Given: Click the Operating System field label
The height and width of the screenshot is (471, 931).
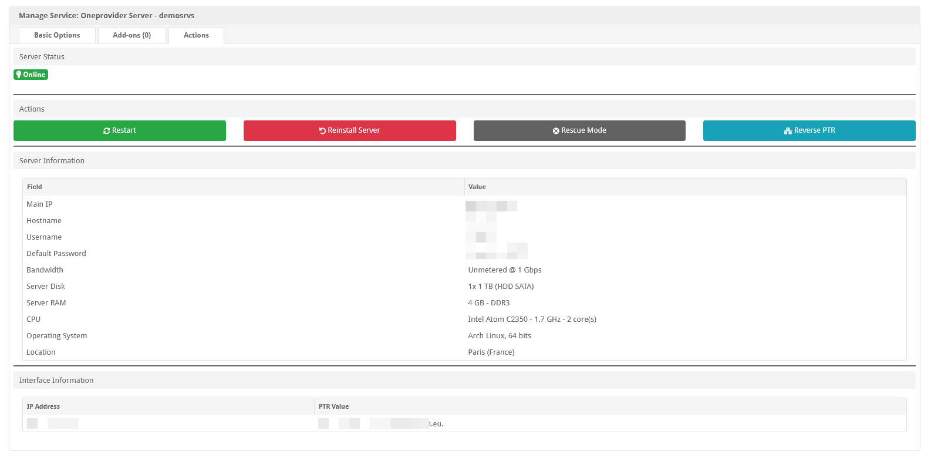Looking at the screenshot, I should [x=57, y=336].
